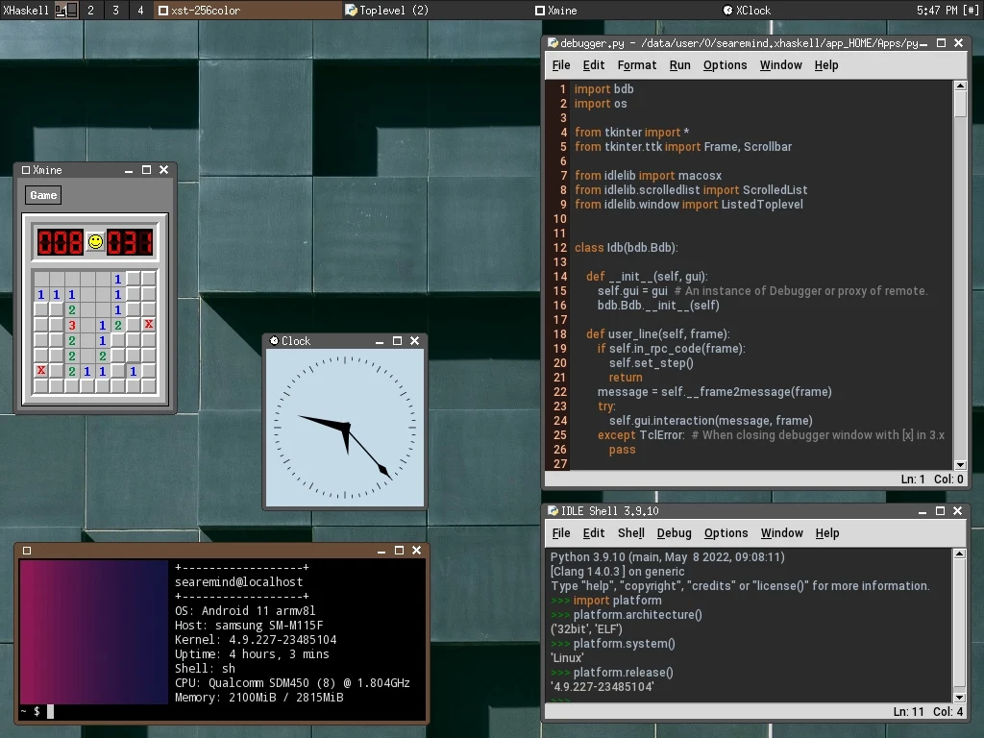This screenshot has height=738, width=984.
Task: Open the Debug menu in IDLE Shell
Action: coord(674,532)
